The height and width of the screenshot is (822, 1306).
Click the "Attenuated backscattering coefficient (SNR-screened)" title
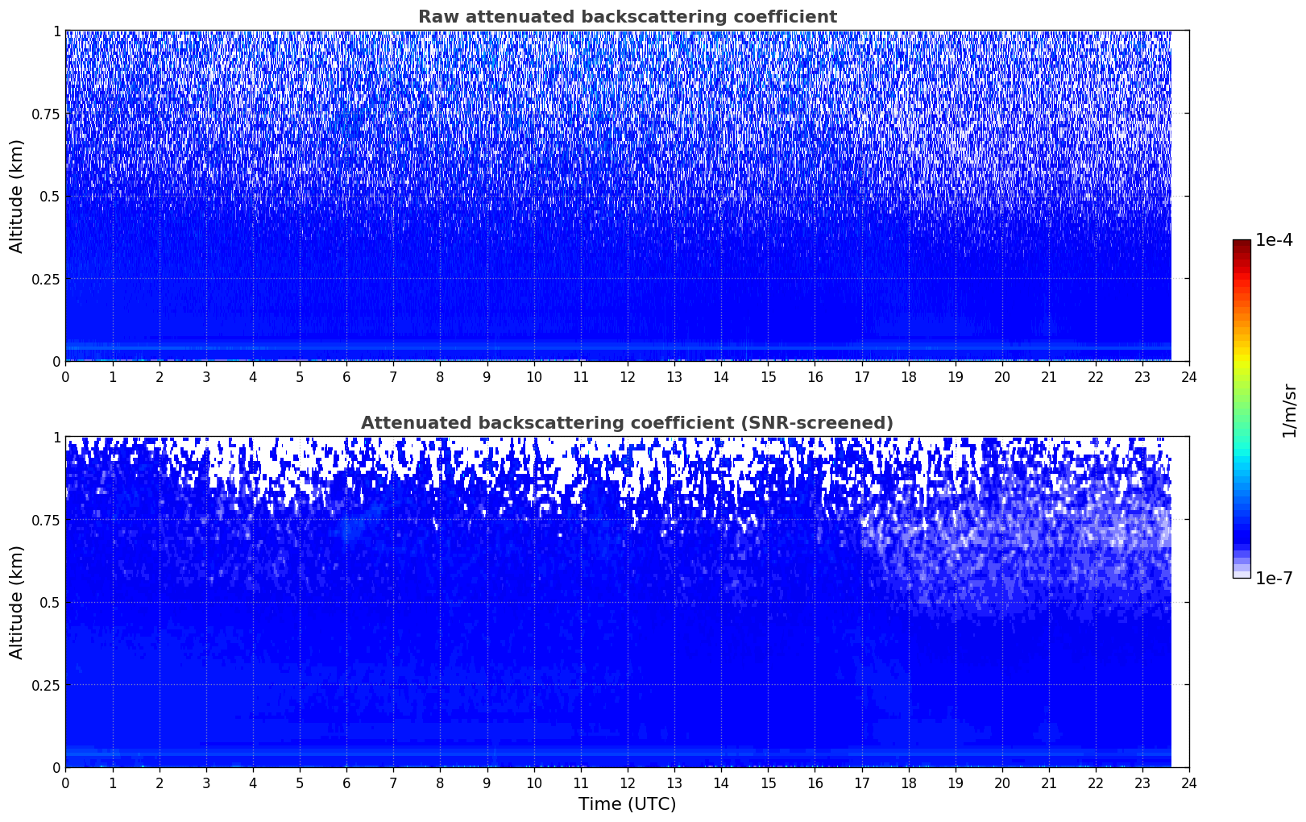point(627,423)
